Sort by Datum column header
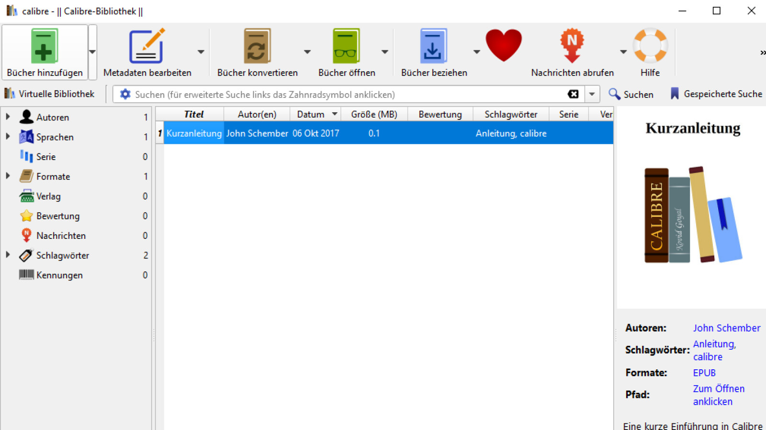This screenshot has height=430, width=766. click(x=315, y=114)
